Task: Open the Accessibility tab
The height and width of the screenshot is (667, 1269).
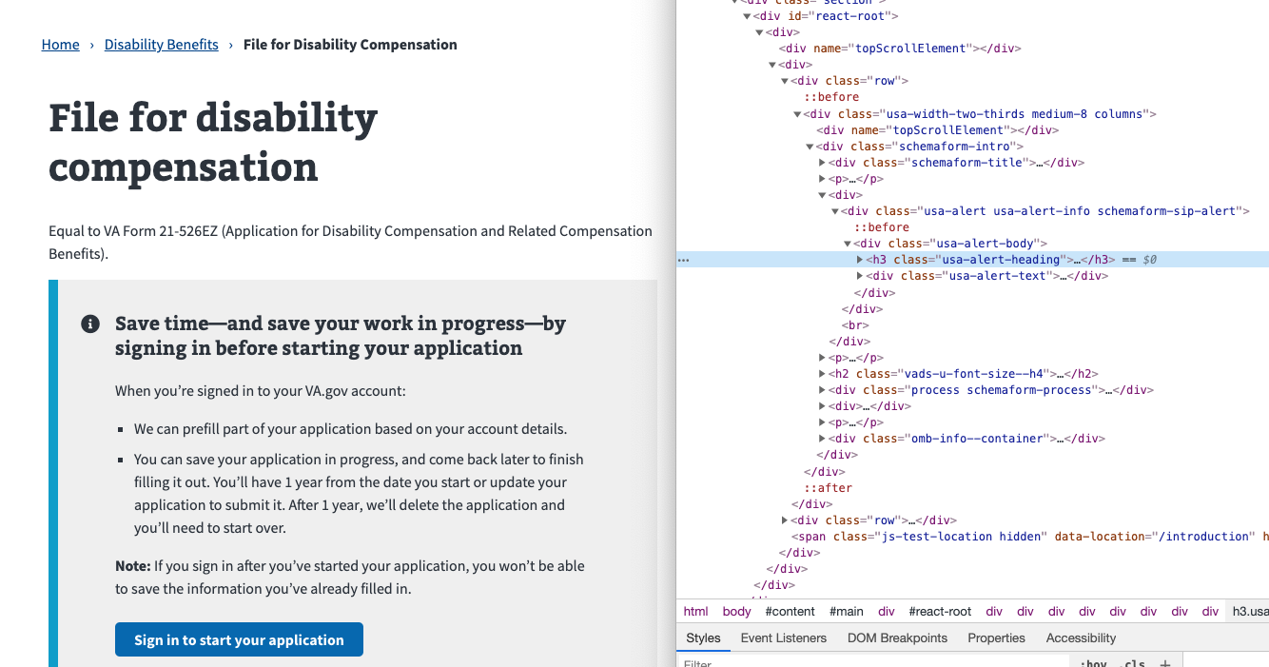Action: [1081, 638]
